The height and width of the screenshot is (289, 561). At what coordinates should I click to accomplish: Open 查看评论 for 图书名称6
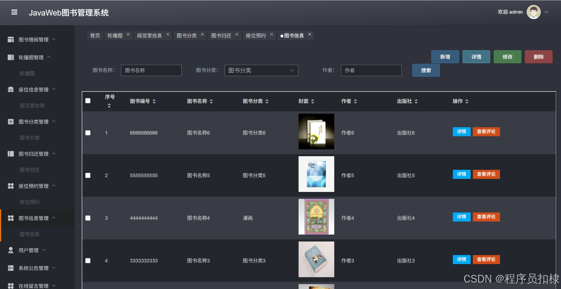point(486,132)
